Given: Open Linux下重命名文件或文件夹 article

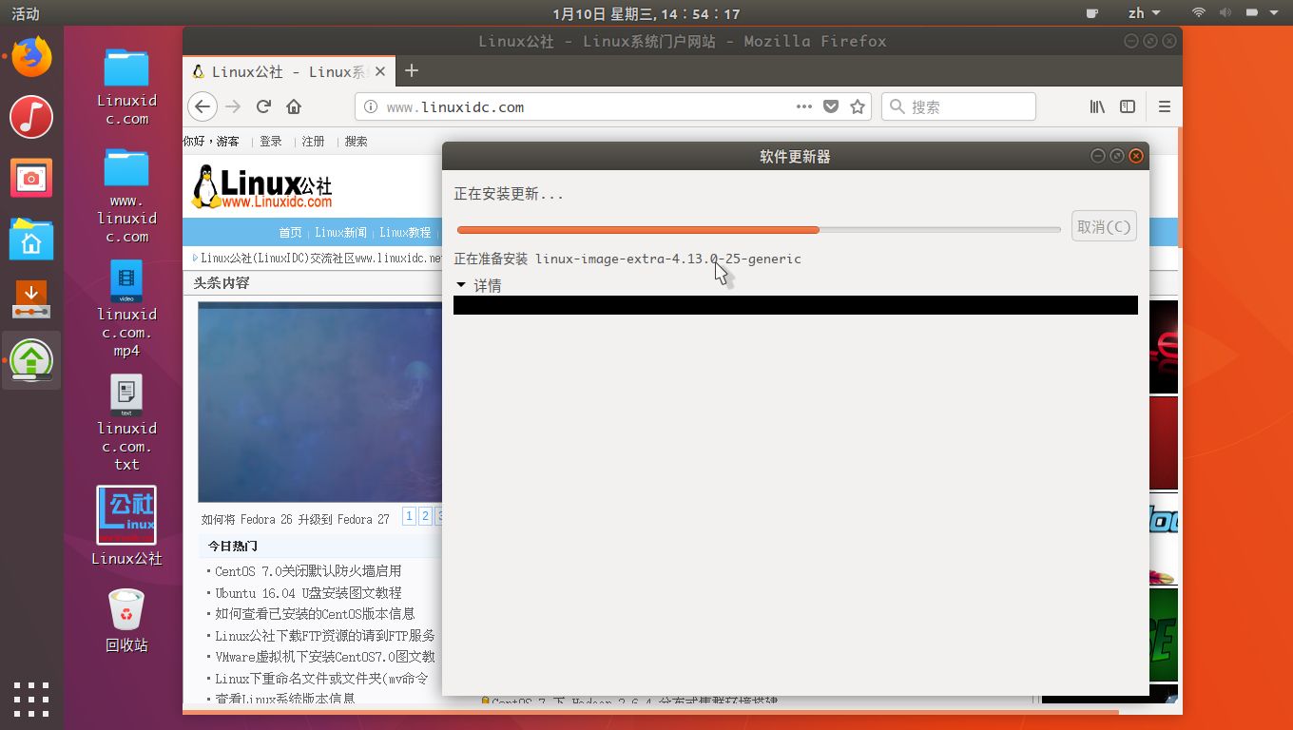Looking at the screenshot, I should tap(321, 679).
